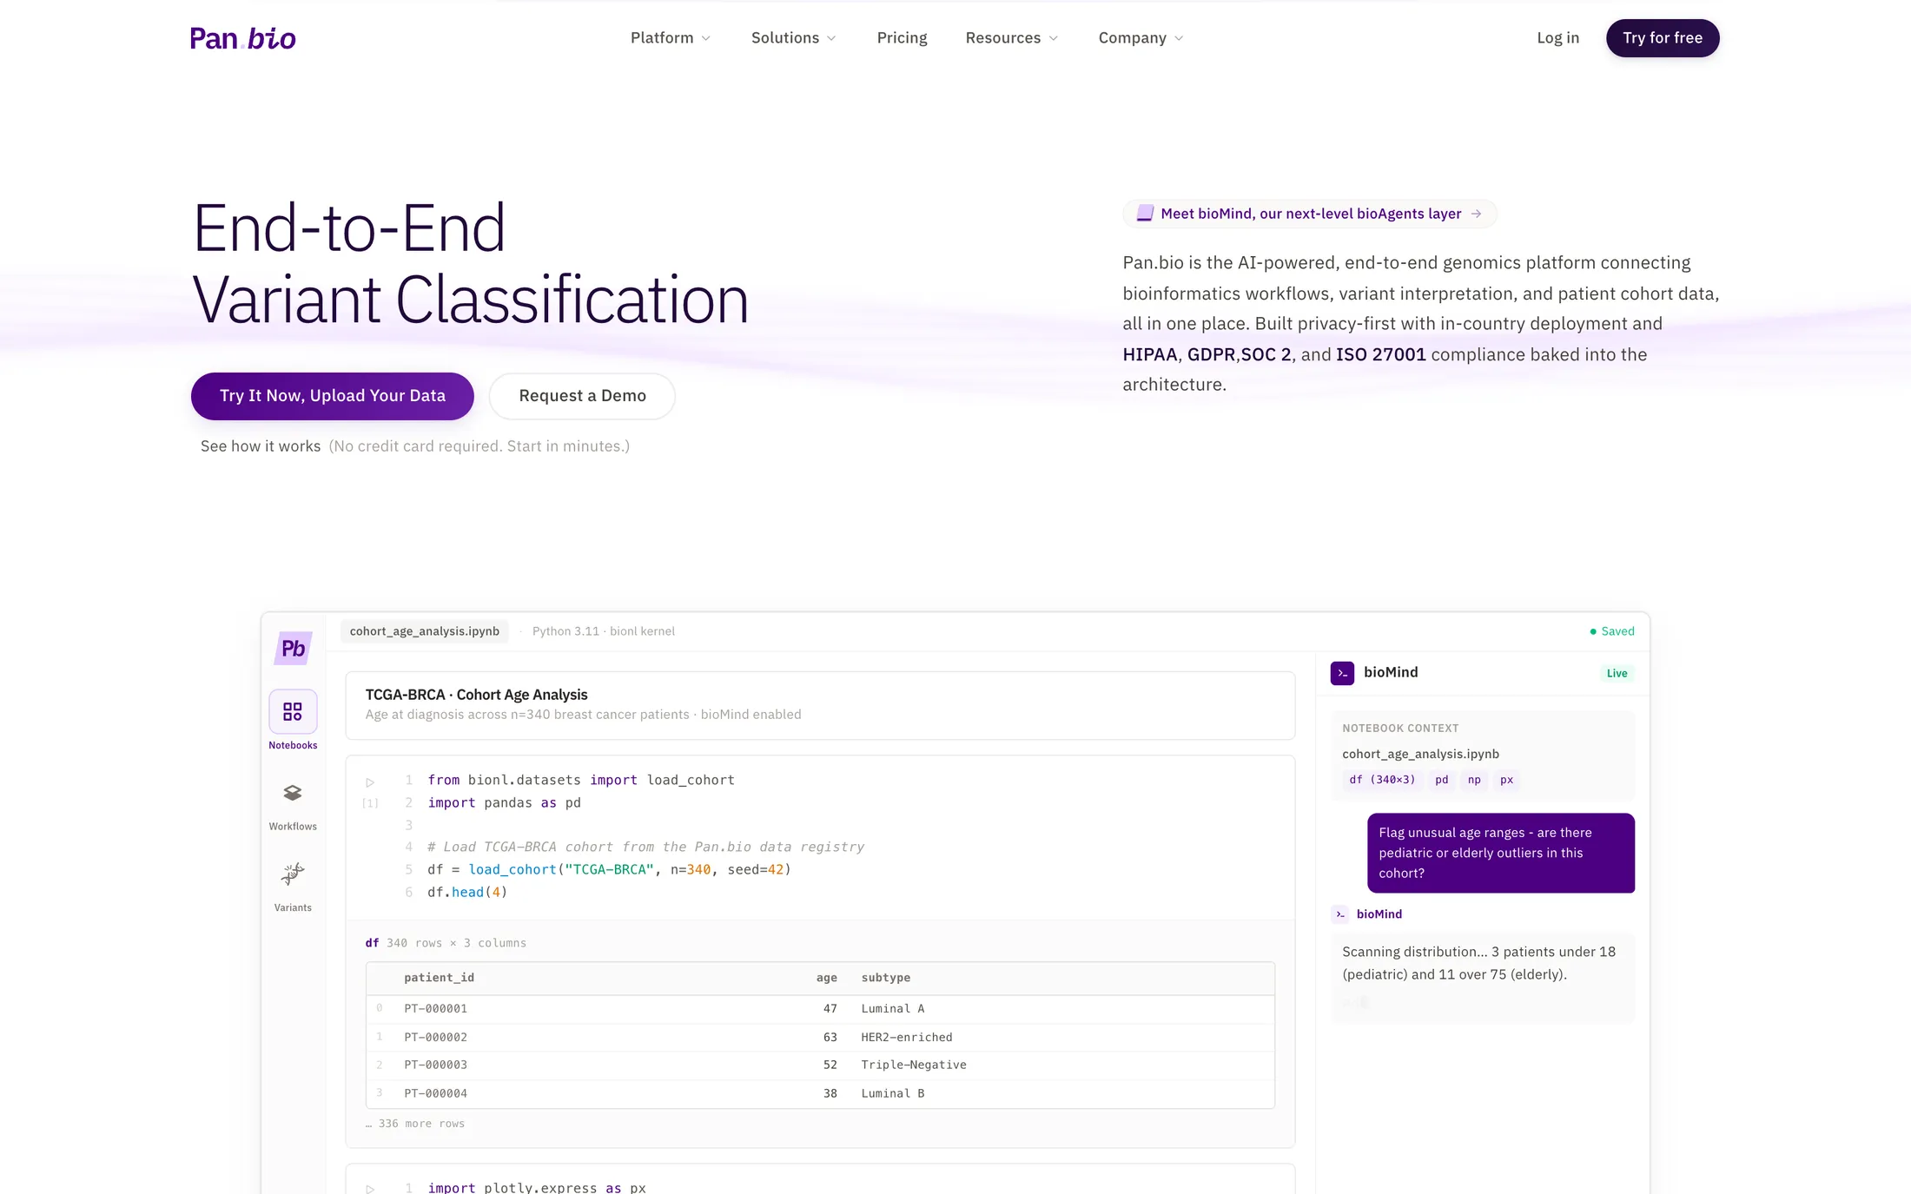Open the Pan.bio logo home link
The width and height of the screenshot is (1911, 1194).
[x=243, y=38]
